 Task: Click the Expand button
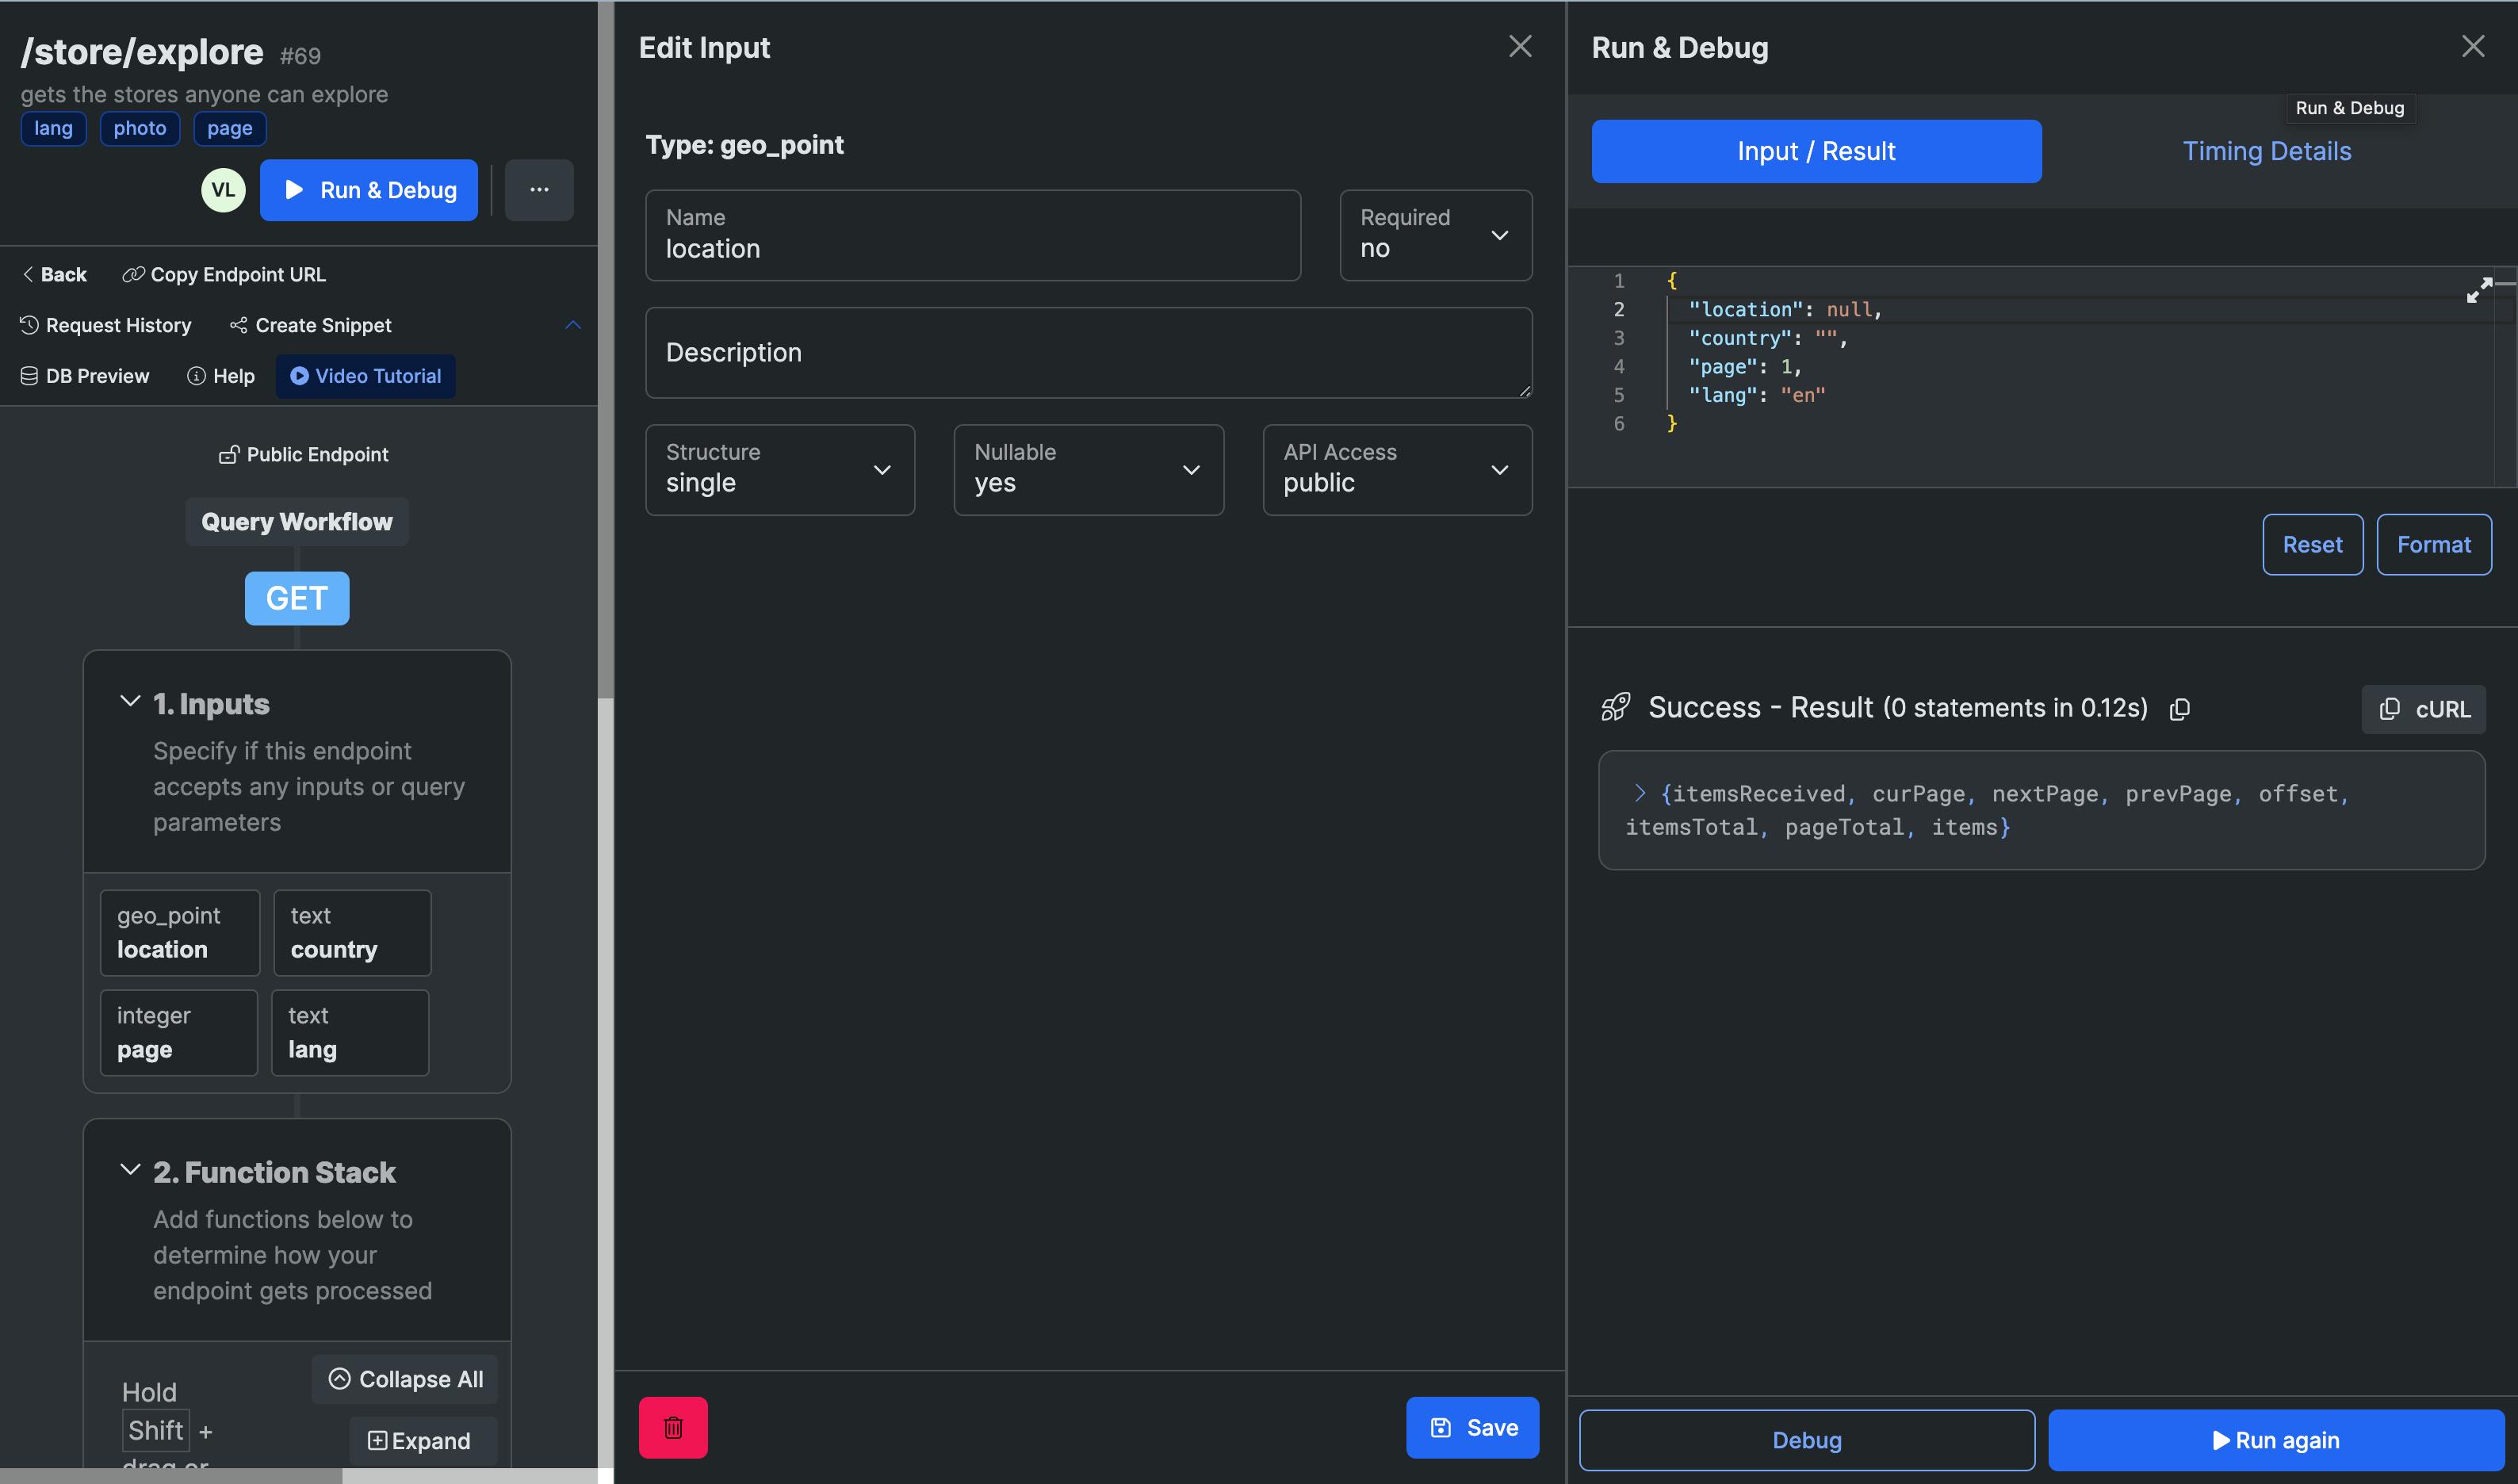click(423, 1441)
